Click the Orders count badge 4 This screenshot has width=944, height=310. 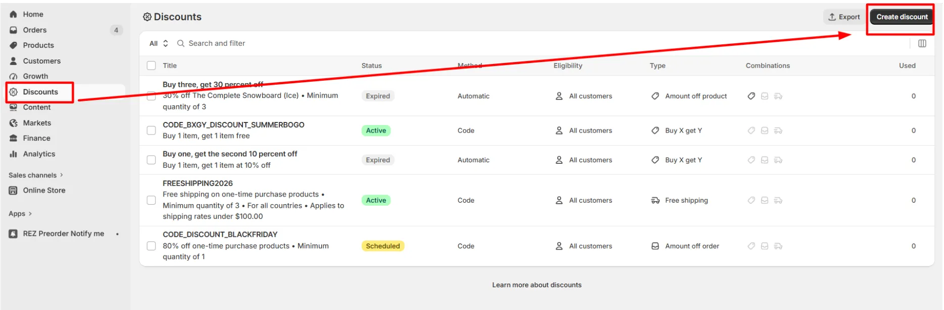(116, 30)
